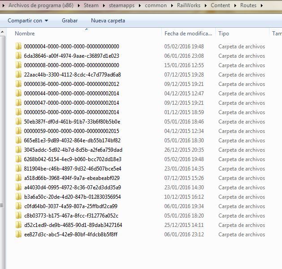Open the Compartir con dropdown
Viewport: 282px width, 269px height.
click(x=28, y=21)
